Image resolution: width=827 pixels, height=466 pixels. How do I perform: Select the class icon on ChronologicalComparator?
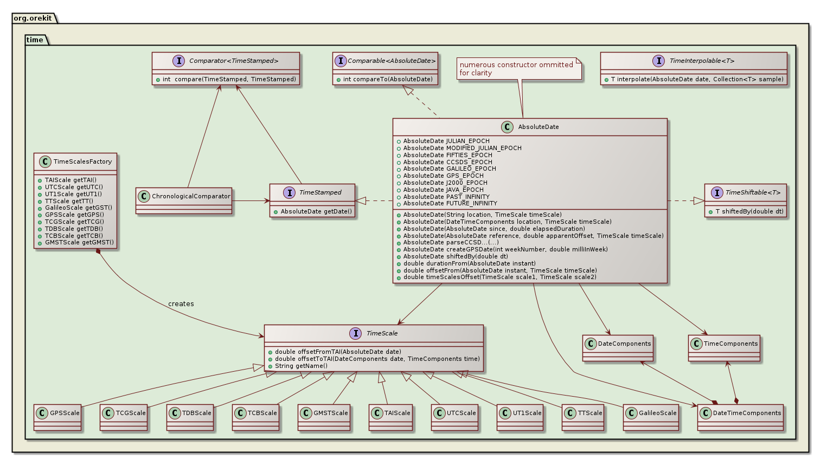pyautogui.click(x=144, y=197)
